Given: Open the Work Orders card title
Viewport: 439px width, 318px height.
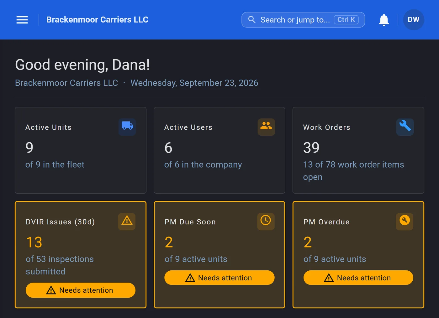Looking at the screenshot, I should (327, 128).
